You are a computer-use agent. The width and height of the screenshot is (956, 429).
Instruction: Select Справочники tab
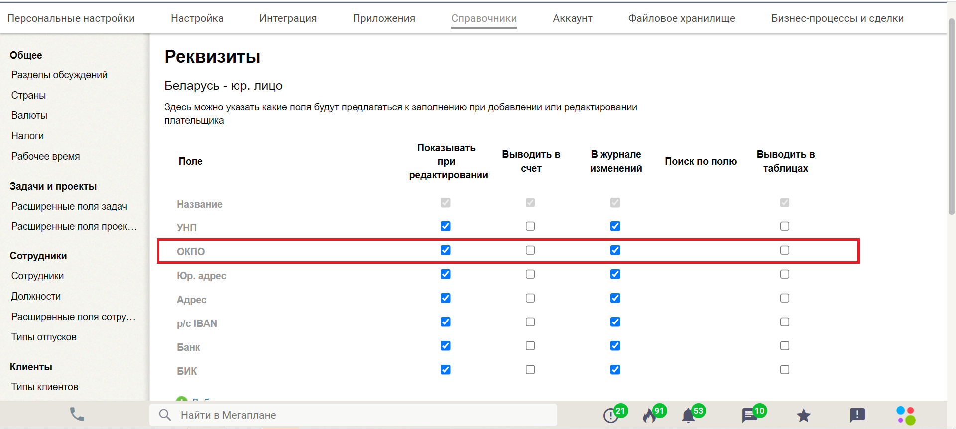484,18
